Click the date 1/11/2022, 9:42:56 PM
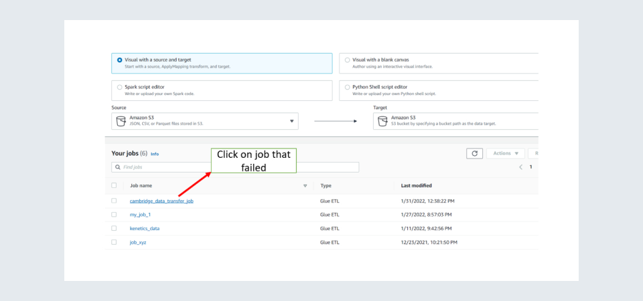Screen dimensions: 643x301 coord(426,229)
